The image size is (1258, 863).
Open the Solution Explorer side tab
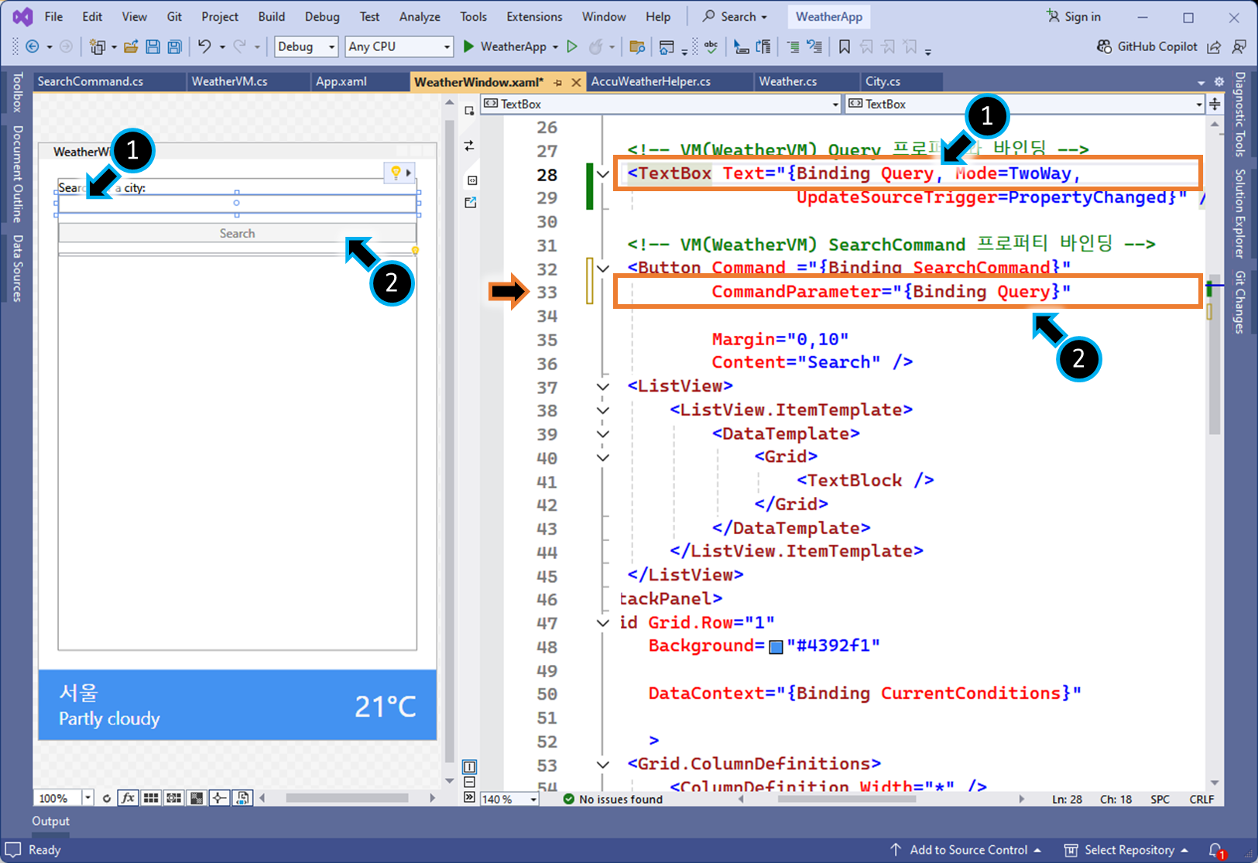click(1240, 214)
